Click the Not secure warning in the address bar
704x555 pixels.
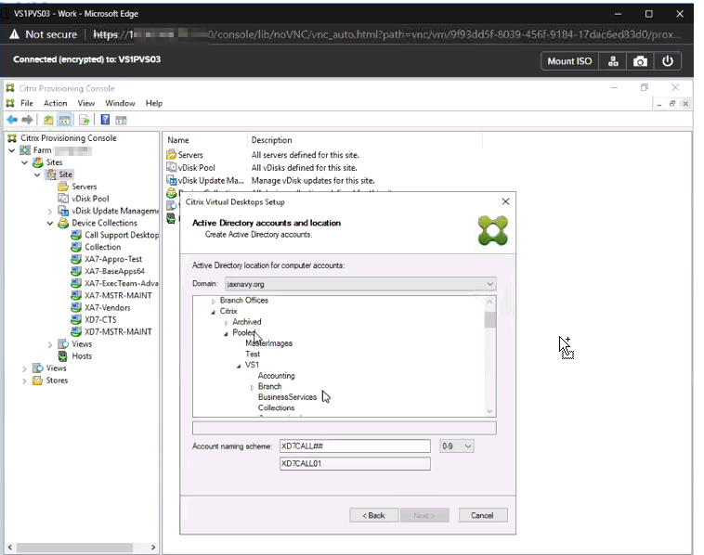pyautogui.click(x=44, y=34)
